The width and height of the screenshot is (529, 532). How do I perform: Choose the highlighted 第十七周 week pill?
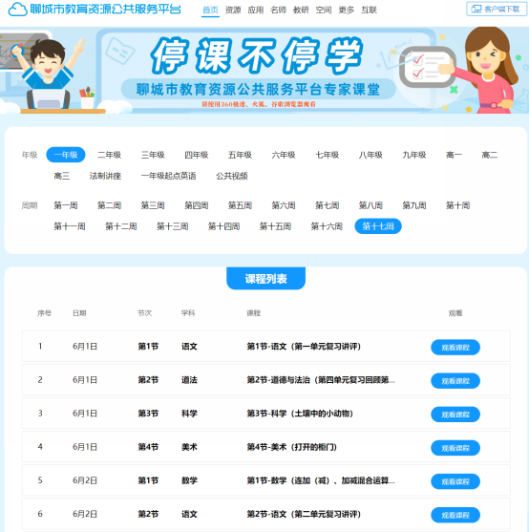(x=378, y=226)
